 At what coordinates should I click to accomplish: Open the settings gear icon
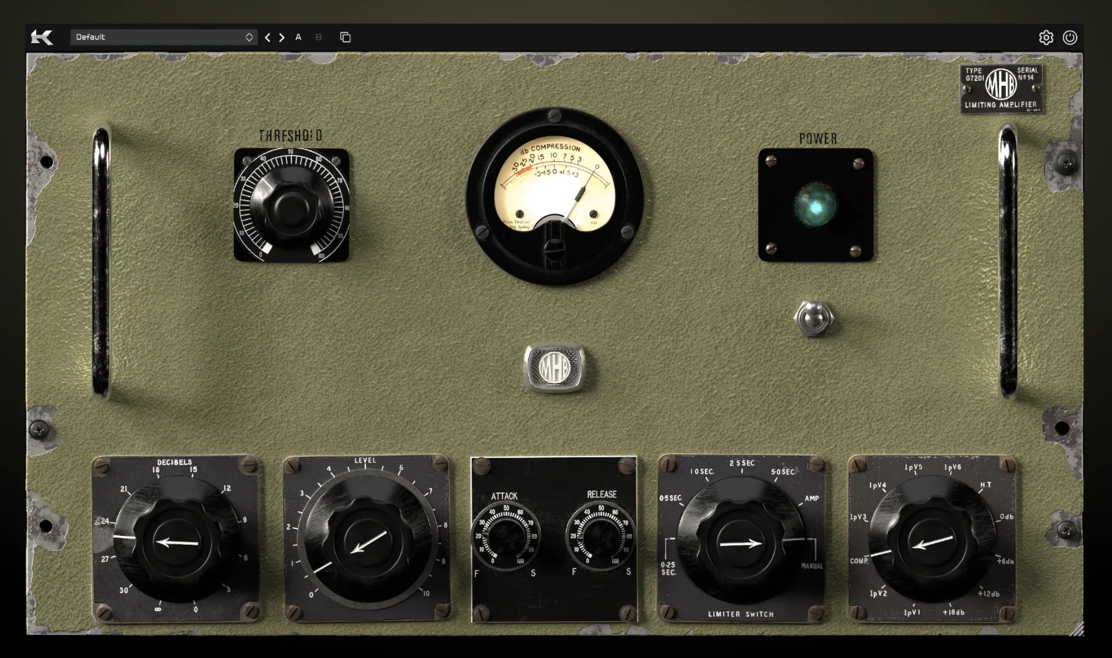(x=1045, y=37)
